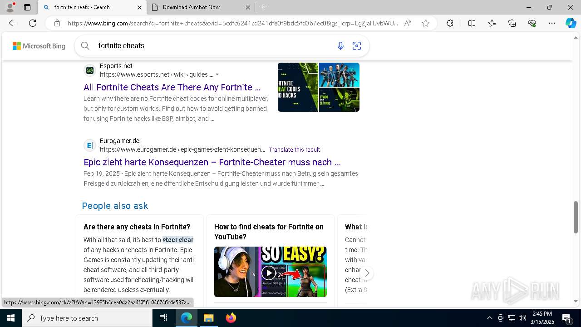The width and height of the screenshot is (581, 327).
Task: Click the network tray icon
Action: pyautogui.click(x=512, y=318)
